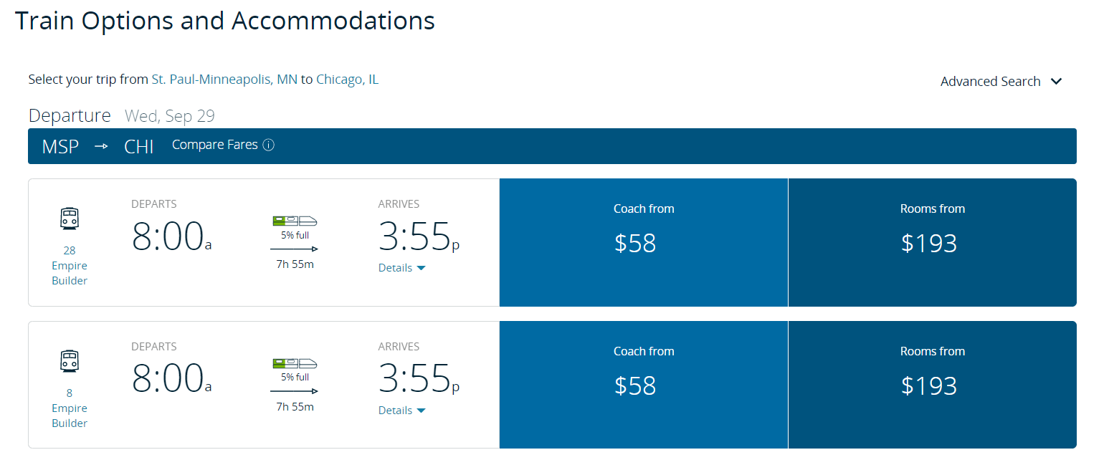The width and height of the screenshot is (1109, 465).
Task: Expand Details for the 8:00a Empire Builder 28 trip
Action: tap(401, 267)
